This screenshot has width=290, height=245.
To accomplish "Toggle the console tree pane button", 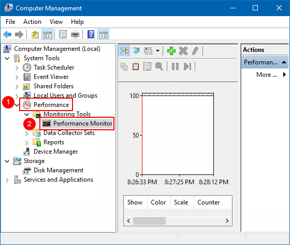I will [47, 34].
